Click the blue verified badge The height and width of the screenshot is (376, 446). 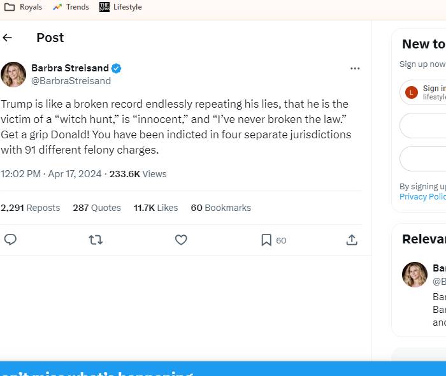pyautogui.click(x=117, y=69)
